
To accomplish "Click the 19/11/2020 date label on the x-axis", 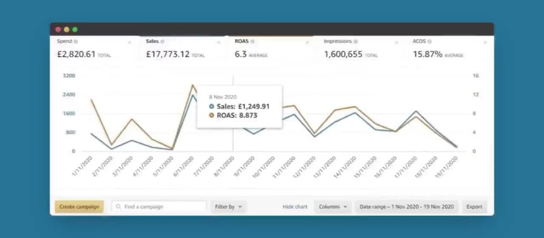I will click(447, 168).
